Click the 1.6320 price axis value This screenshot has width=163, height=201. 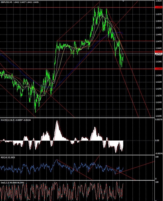pyautogui.click(x=158, y=82)
